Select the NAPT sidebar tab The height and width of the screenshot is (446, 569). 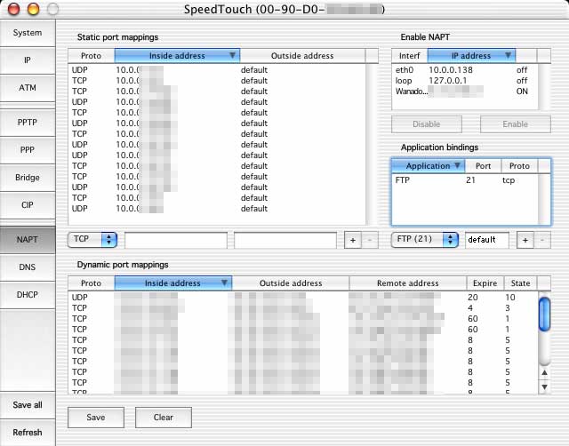[28, 240]
